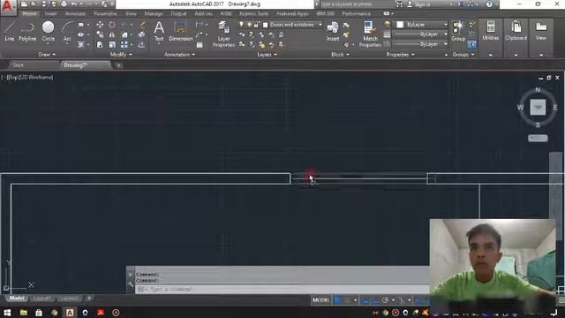Choose the Mirror tool in Modify panel

[x=112, y=34]
